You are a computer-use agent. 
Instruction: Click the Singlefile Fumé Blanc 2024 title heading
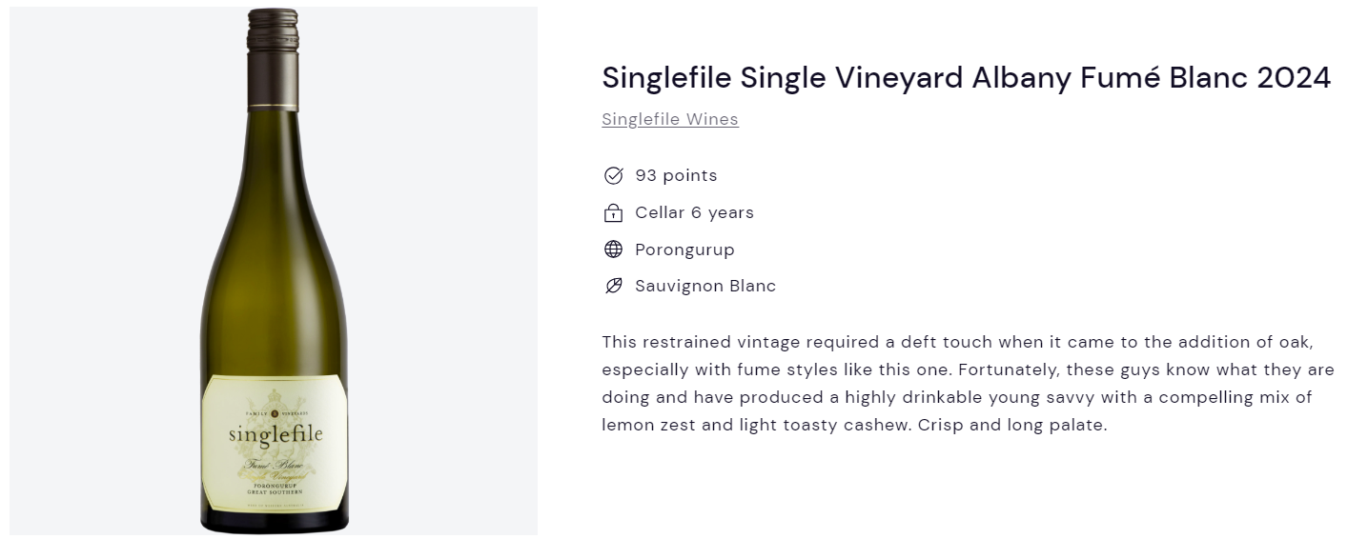966,77
